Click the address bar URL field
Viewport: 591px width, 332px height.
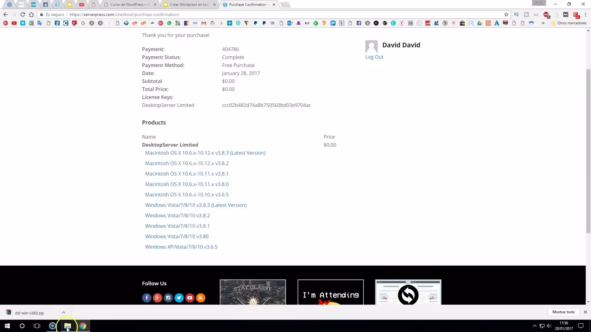(277, 14)
